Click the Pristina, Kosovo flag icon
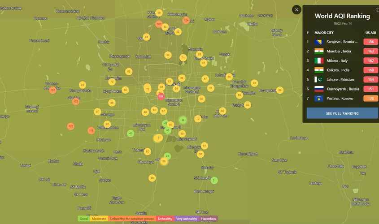379x224 pixels. pos(319,98)
